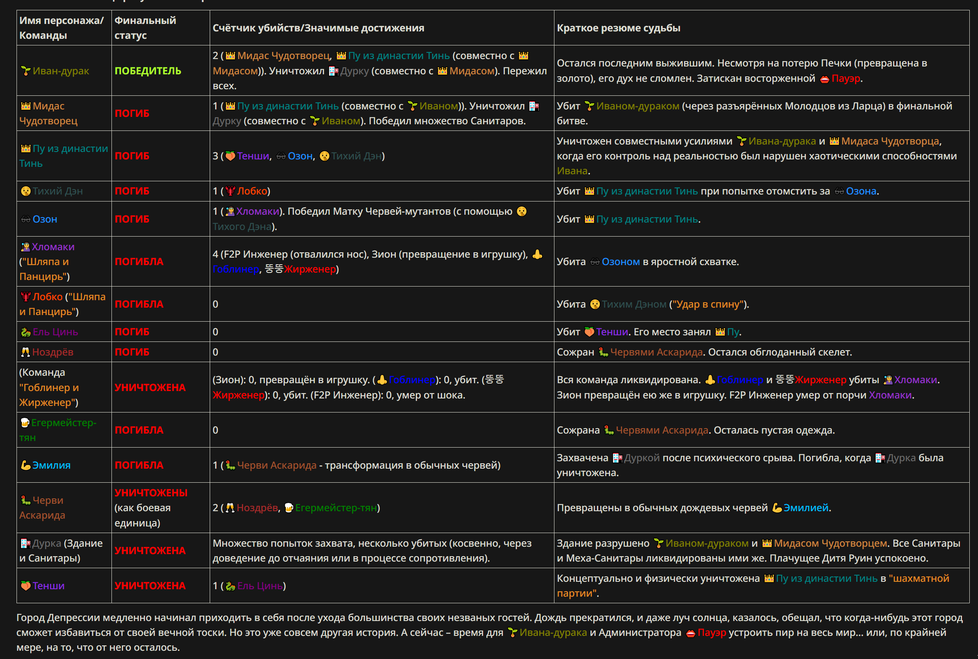978x659 pixels.
Task: Click the "ПОГИБ" status in the Мидас Чудотворец row
Action: 132,114
